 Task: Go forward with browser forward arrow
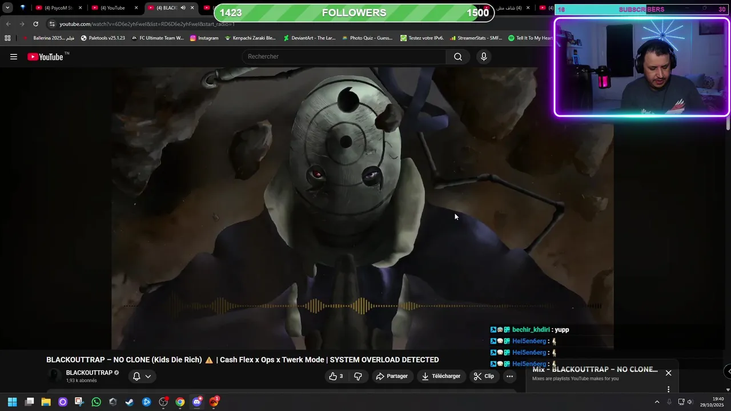[22, 24]
